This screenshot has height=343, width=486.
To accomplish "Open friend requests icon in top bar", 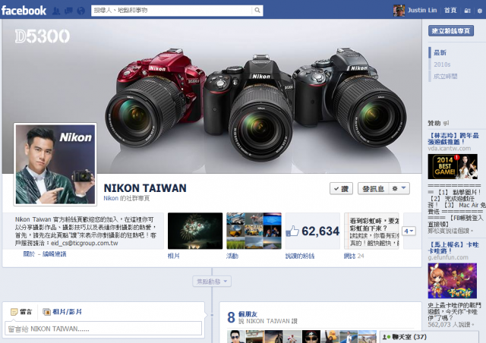I will point(56,11).
